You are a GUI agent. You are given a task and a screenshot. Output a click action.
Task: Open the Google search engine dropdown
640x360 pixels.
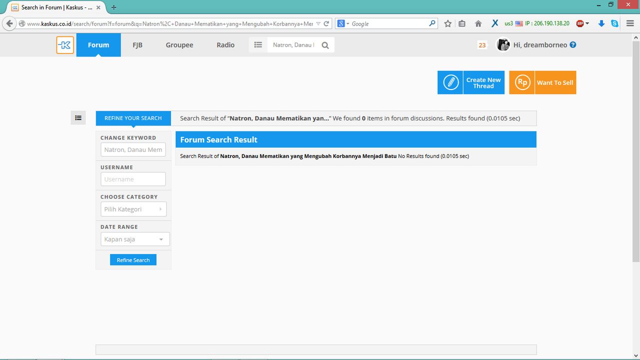click(343, 23)
